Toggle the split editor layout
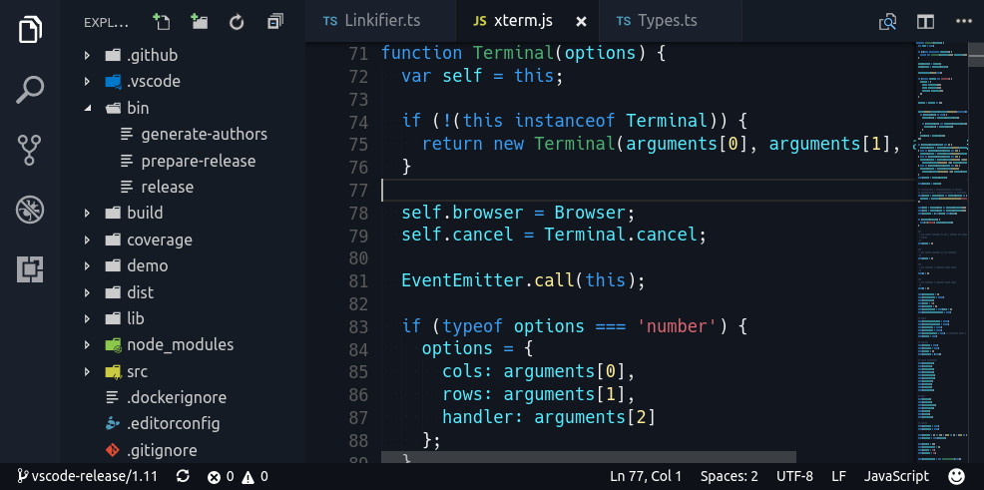The image size is (984, 490). pyautogui.click(x=925, y=21)
